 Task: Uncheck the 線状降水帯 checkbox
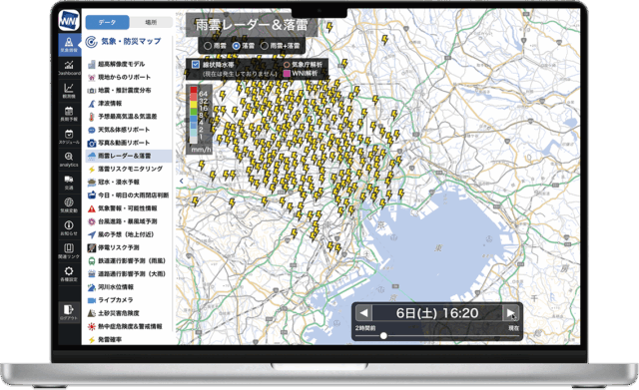196,64
